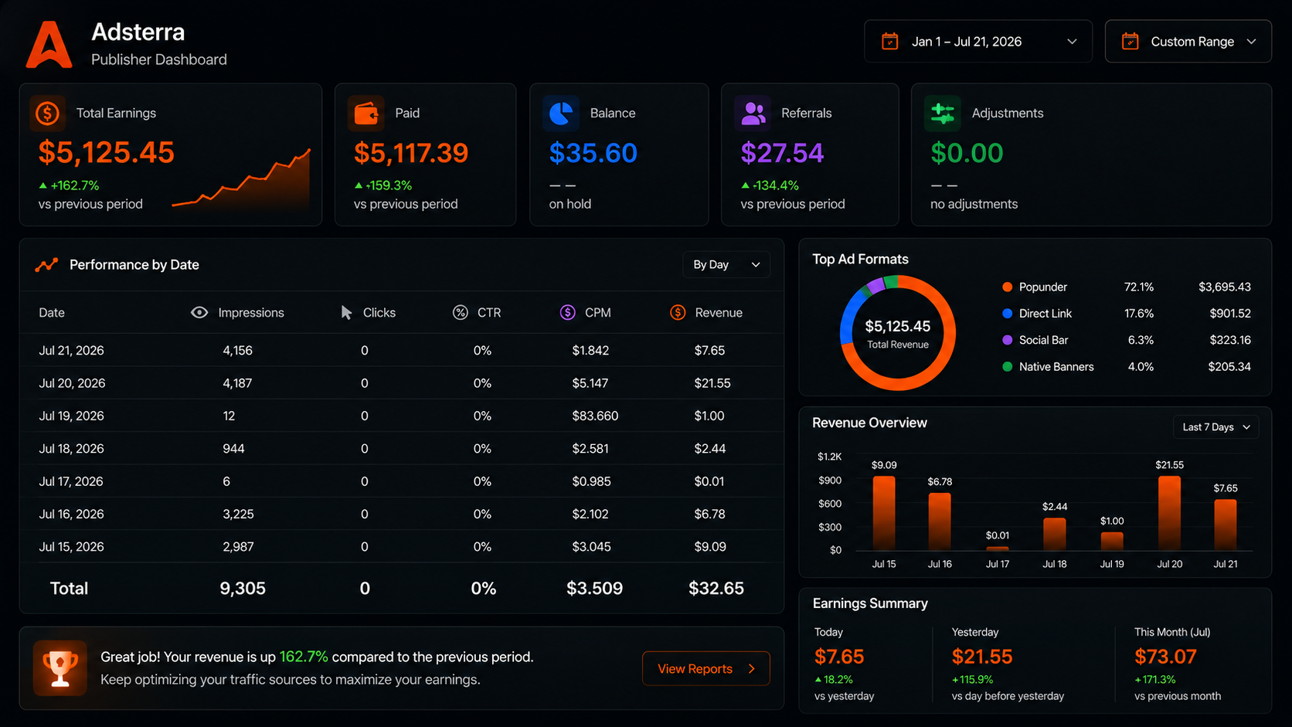Viewport: 1292px width, 727px height.
Task: Click the Clicks cursor icon in header
Action: point(347,312)
